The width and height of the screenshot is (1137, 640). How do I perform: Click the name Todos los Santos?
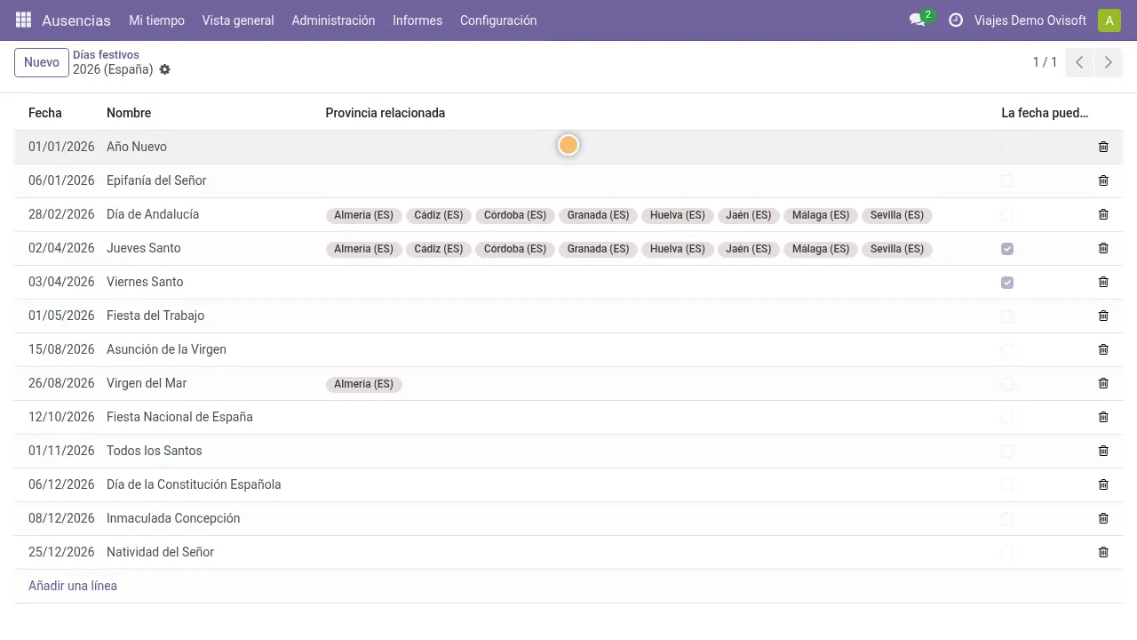(155, 451)
